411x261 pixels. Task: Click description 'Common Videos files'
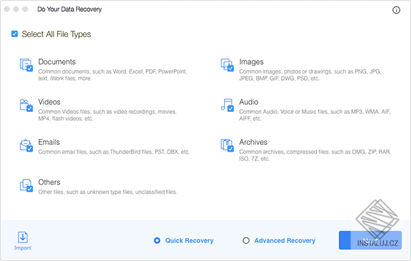(107, 115)
